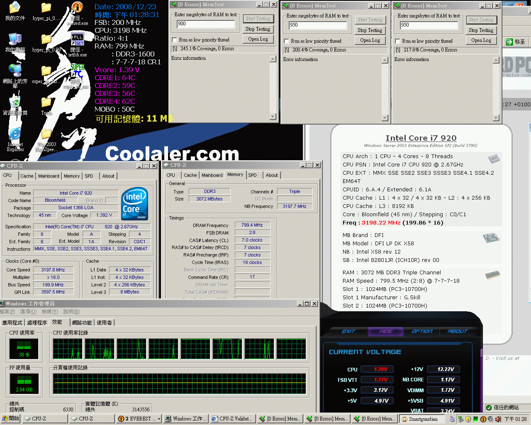Open About tab in memory-timings CPU-Z window
This screenshot has height=425, width=531.
272,175
